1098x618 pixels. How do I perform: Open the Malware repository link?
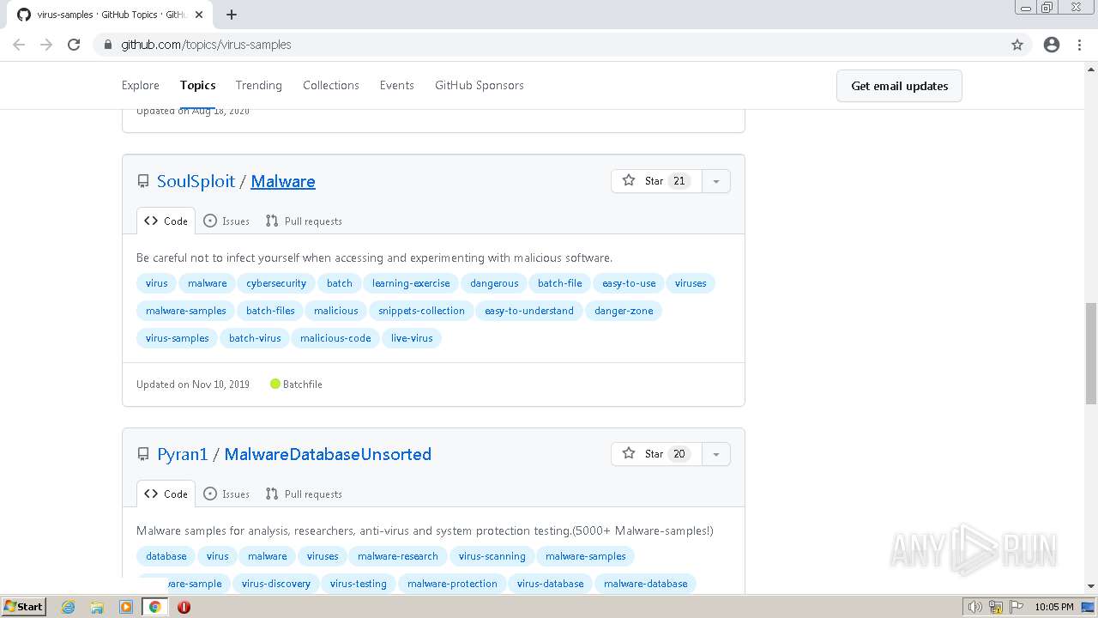click(283, 181)
